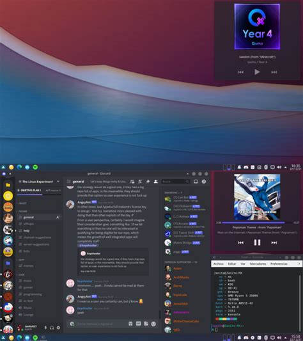Open the emoji picker in the message box
This screenshot has width=303, height=341.
(153, 324)
